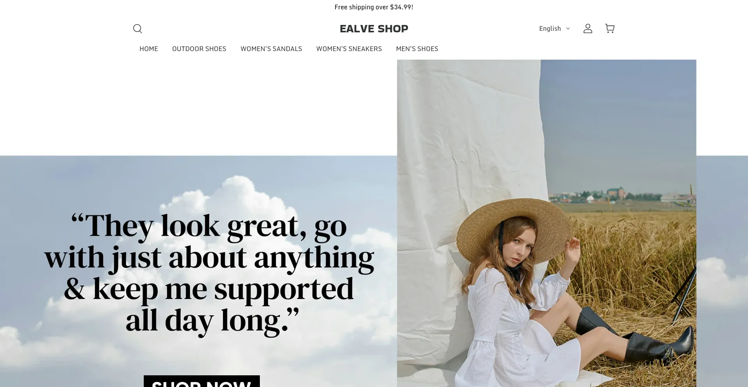Click the free shipping announcement text
Screen dimensions: 748x387
(374, 7)
